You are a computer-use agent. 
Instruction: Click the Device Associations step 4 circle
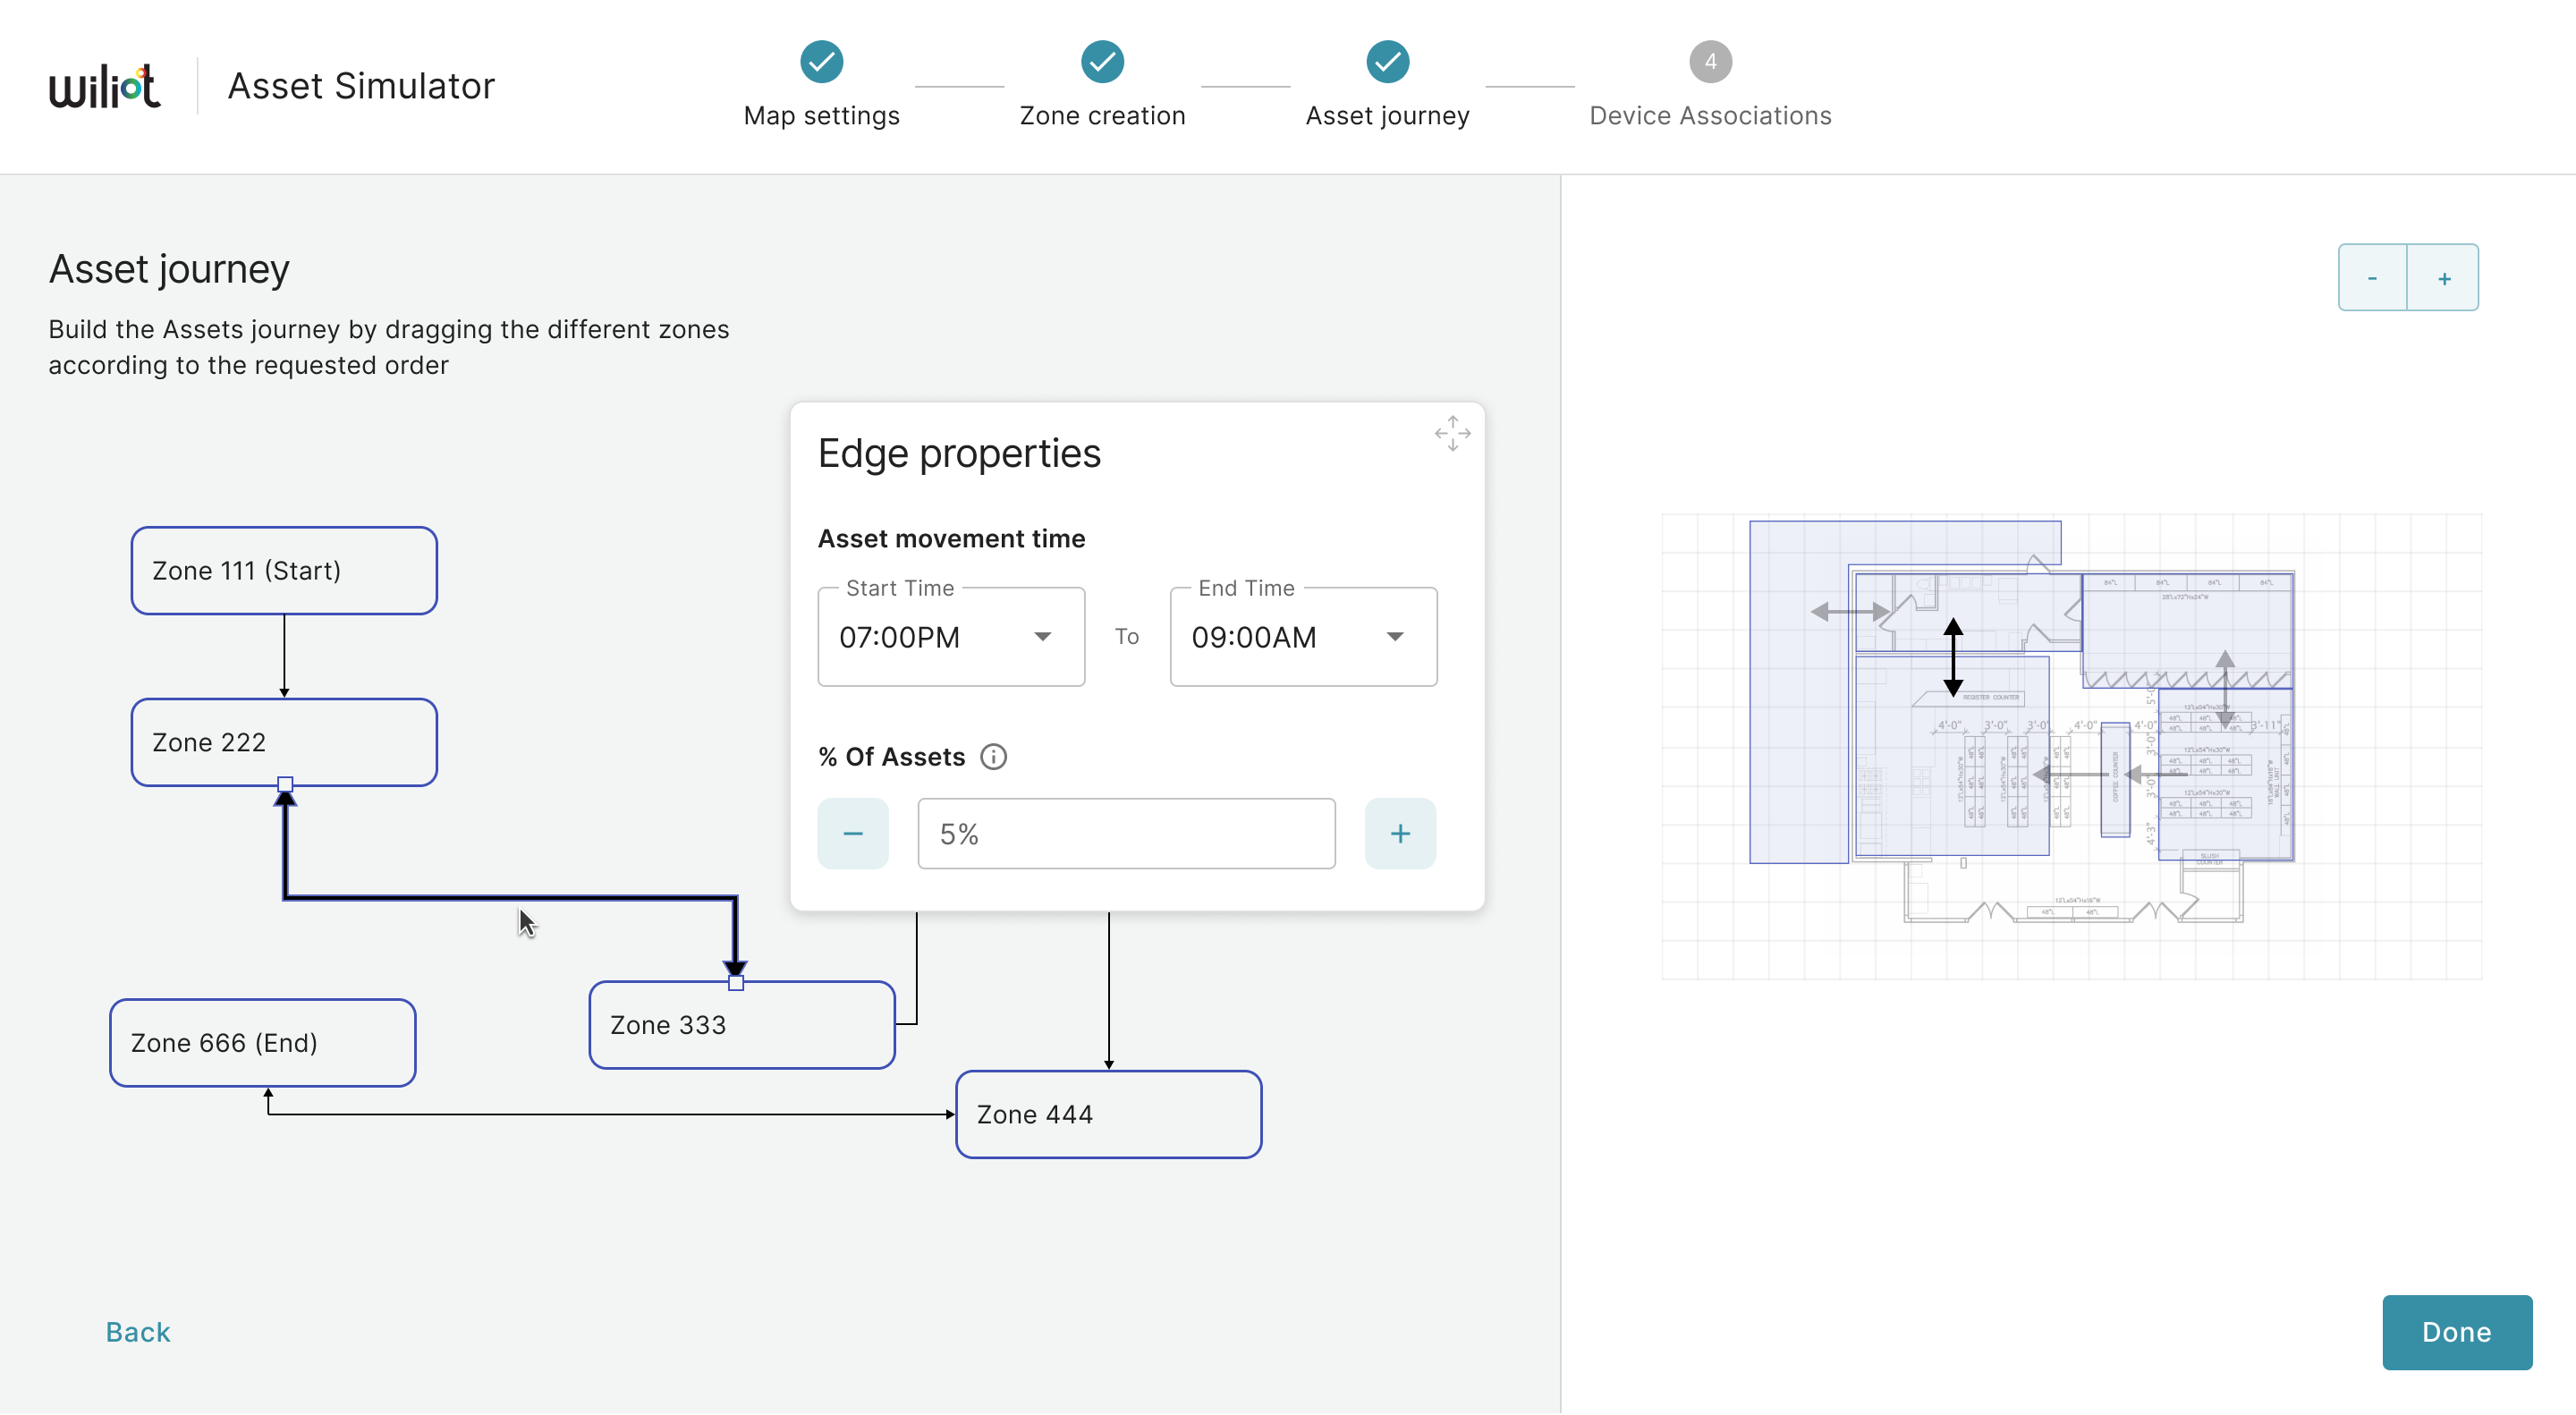tap(1710, 62)
